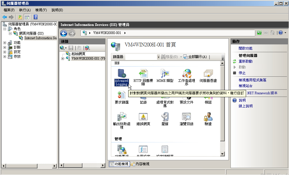Click the show/hide console tree icon
This screenshot has height=175, width=289.
27,17
